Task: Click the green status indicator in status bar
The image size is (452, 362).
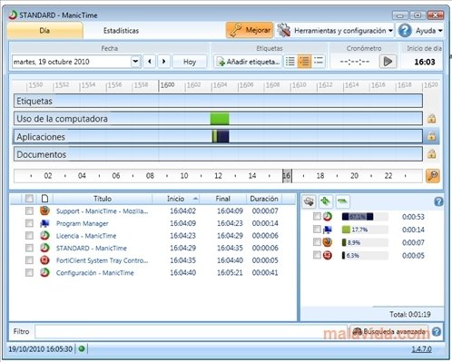Action: point(82,348)
